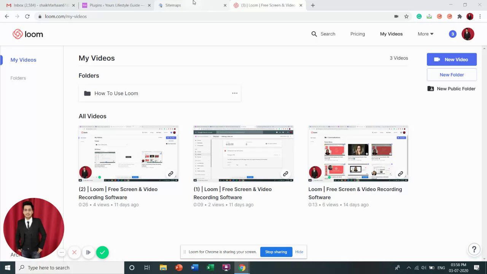Image resolution: width=487 pixels, height=274 pixels.
Task: Open recording more options dots
Action: click(x=62, y=252)
